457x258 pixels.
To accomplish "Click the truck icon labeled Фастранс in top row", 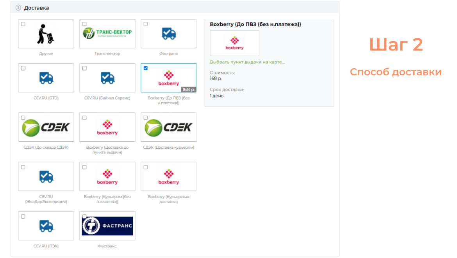I will point(169,34).
